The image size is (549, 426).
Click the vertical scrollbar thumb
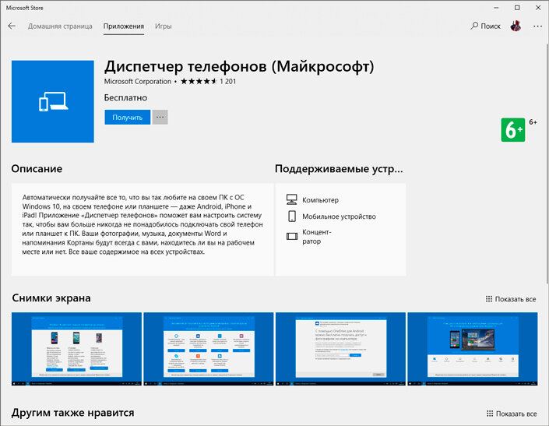click(x=547, y=163)
